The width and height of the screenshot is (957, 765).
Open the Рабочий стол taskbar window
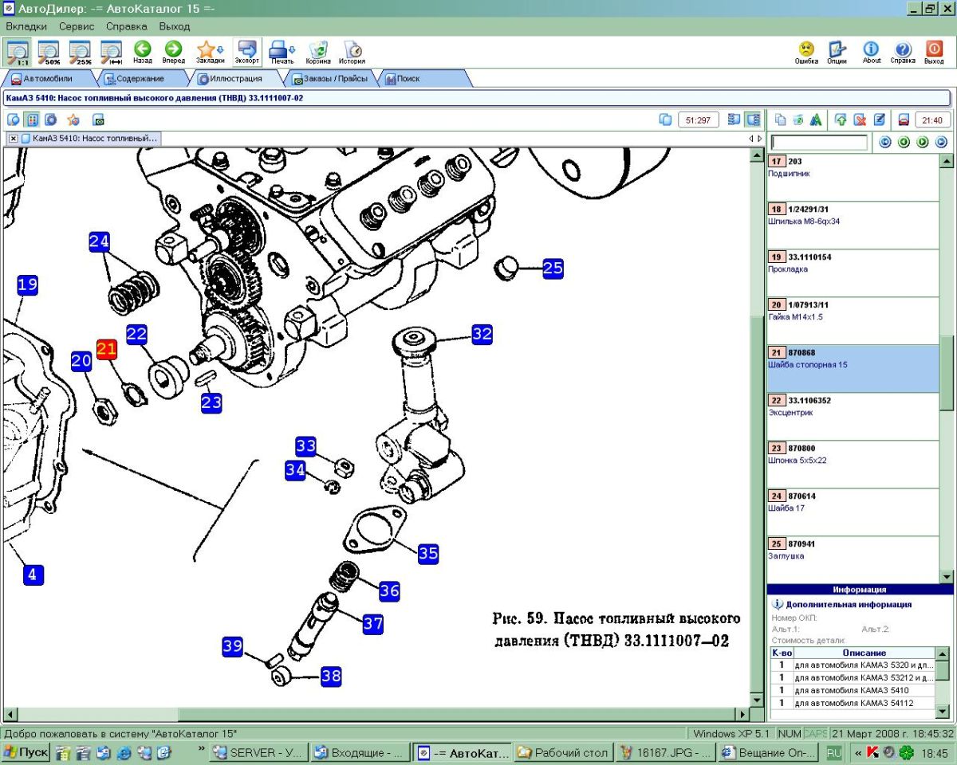click(x=563, y=752)
